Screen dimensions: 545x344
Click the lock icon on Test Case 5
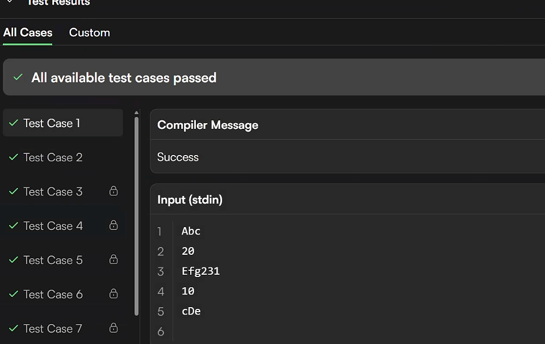(114, 259)
